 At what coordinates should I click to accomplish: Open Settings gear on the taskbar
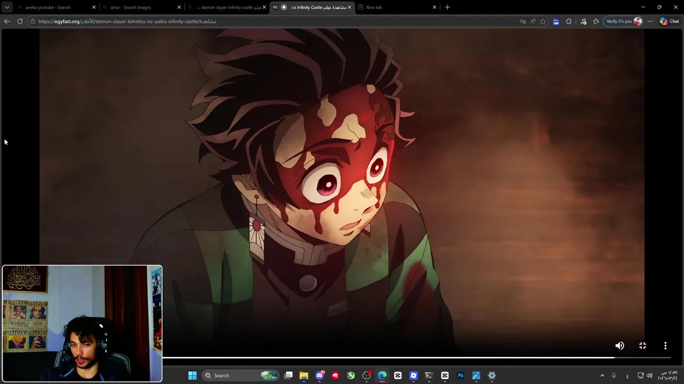(x=492, y=375)
